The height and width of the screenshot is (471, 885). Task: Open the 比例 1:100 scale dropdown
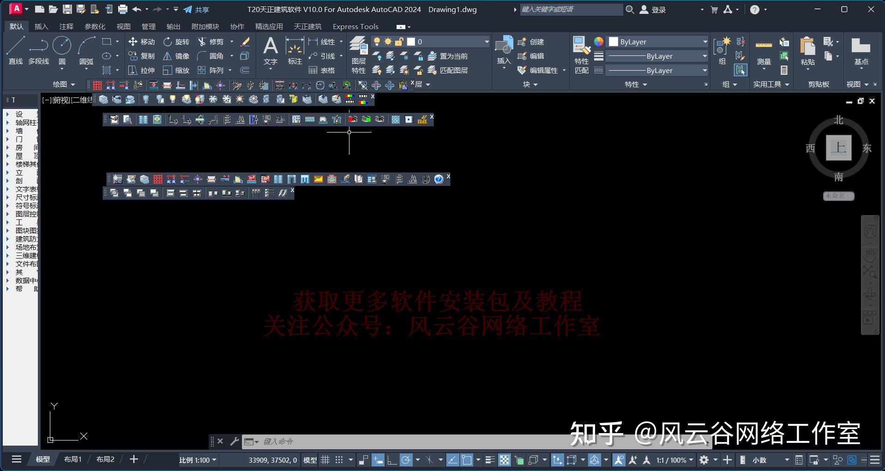point(198,459)
